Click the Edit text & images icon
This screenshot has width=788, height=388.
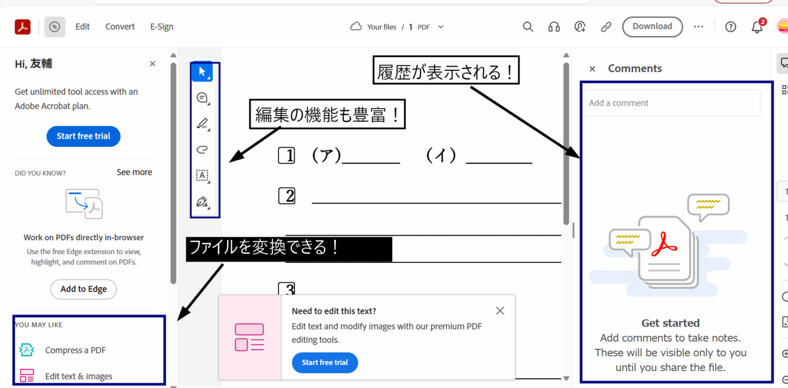[x=27, y=376]
